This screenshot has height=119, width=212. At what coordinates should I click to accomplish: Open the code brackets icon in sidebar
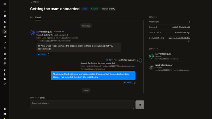[5, 84]
